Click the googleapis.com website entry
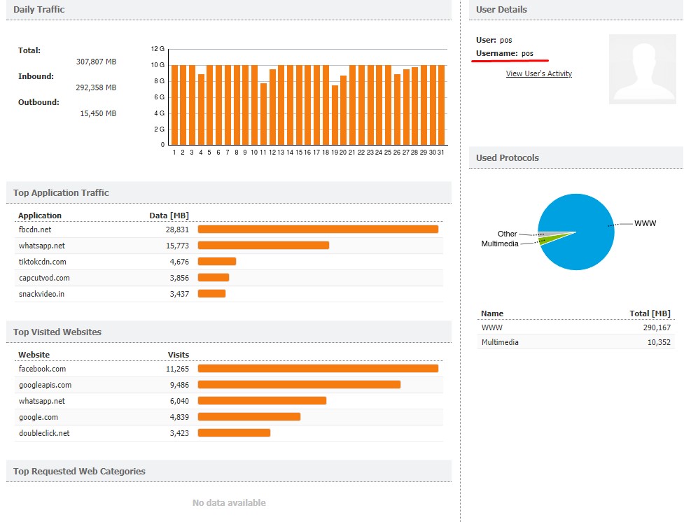 (45, 385)
